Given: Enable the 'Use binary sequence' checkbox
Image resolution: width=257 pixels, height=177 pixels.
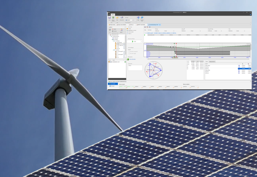Looking at the screenshot, I should (129, 51).
